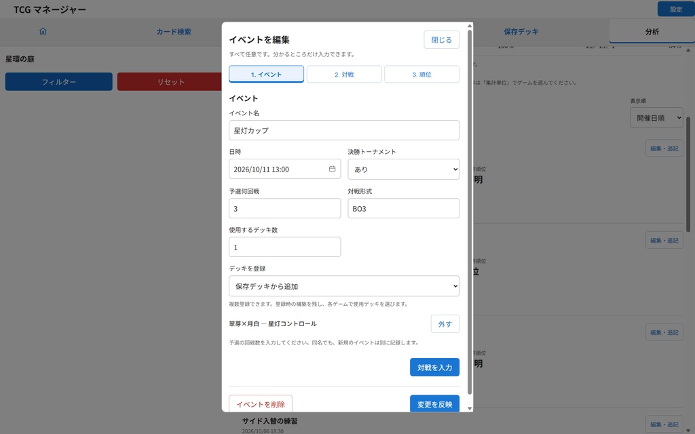Click the 星環の庭 heading
The height and width of the screenshot is (434, 695).
coord(20,59)
